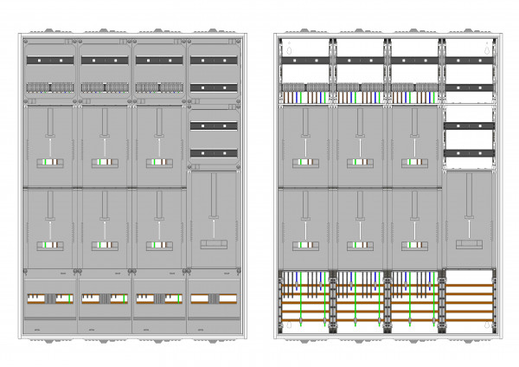Select the second DIN rail in left cabinet's top-right cover

click(214, 87)
